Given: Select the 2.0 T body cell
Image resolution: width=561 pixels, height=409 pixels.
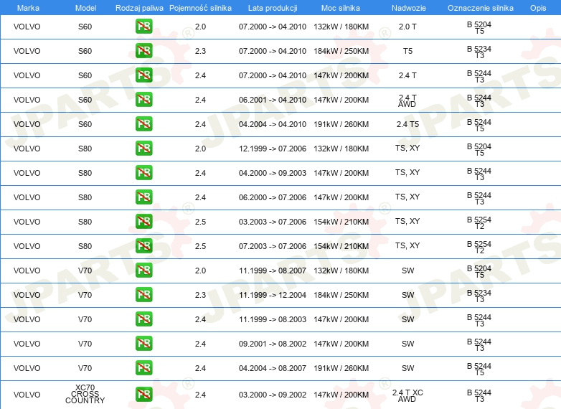Looking at the screenshot, I should 407,27.
